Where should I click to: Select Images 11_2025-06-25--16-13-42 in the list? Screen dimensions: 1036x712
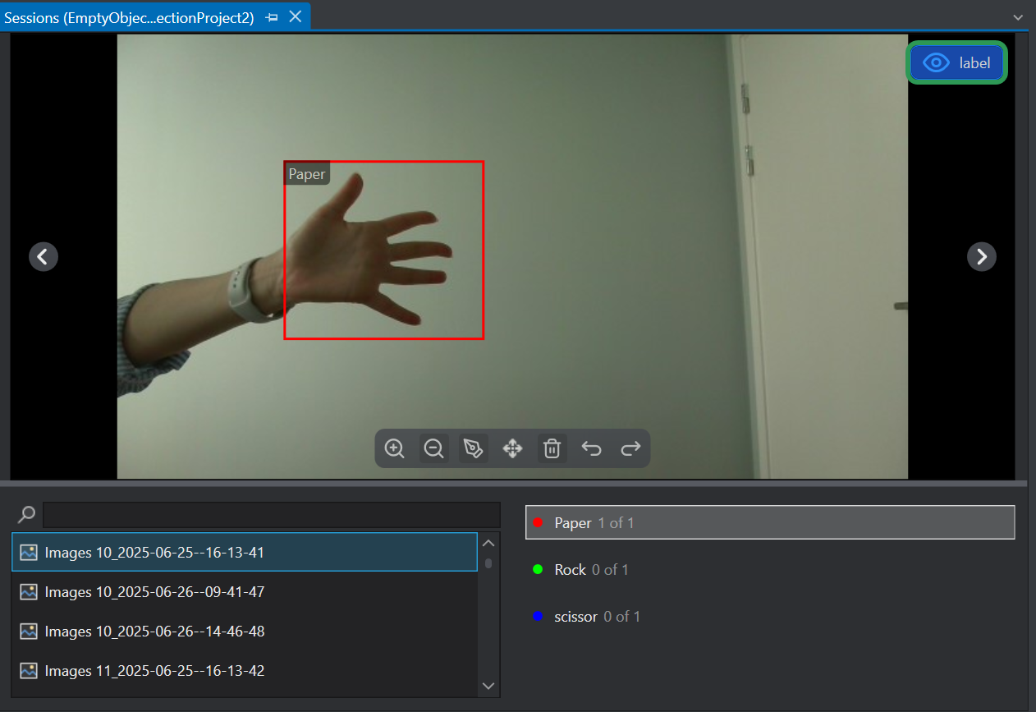click(245, 670)
